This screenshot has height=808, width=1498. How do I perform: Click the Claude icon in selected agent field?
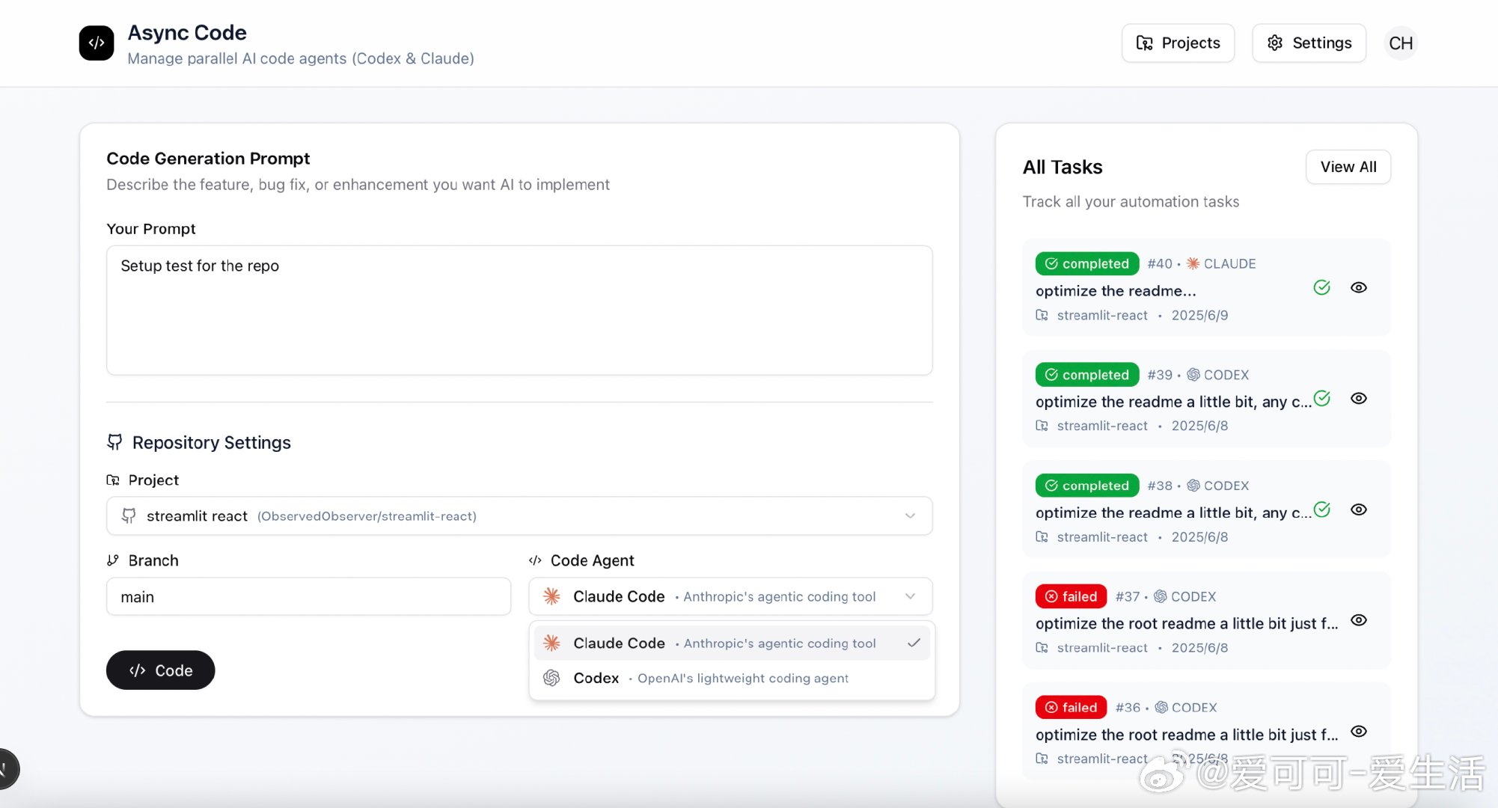[551, 596]
